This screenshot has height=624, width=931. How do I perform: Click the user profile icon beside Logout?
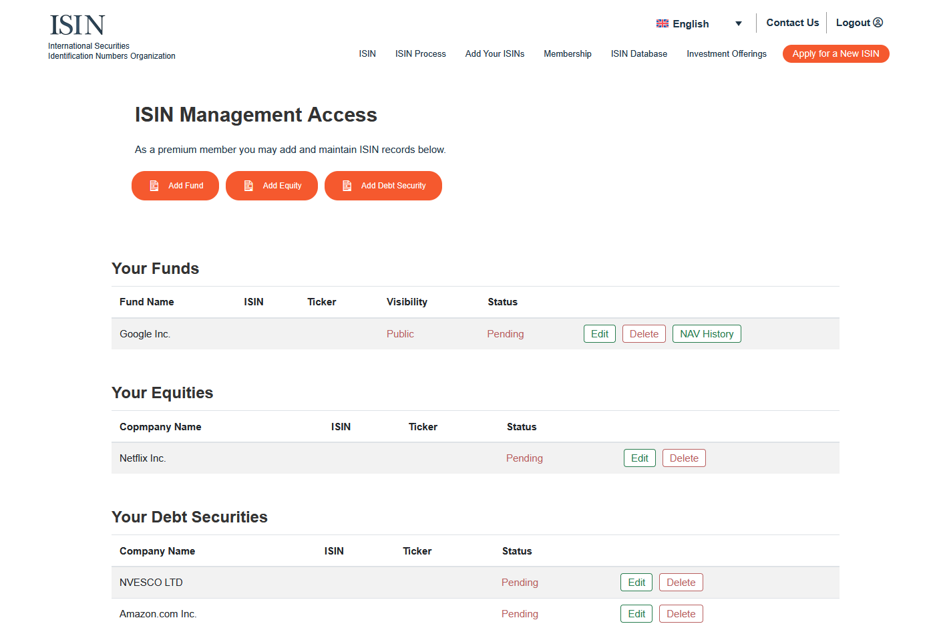click(x=878, y=23)
